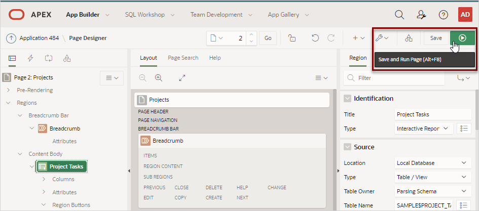Open the Location Local Database dropdown
The width and height of the screenshot is (479, 211).
pos(433,163)
